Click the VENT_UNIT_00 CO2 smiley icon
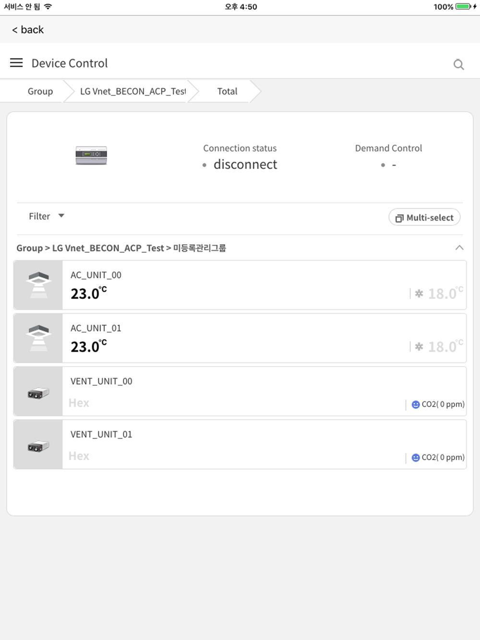The height and width of the screenshot is (640, 480). coord(416,404)
